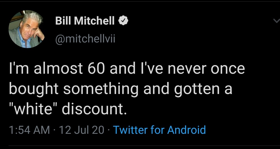Image resolution: width=280 pixels, height=149 pixels.
Task: Open the tweet options chevron menu
Action: (x=276, y=21)
